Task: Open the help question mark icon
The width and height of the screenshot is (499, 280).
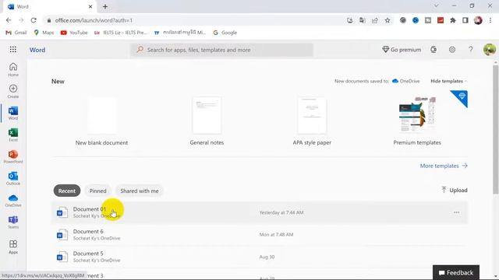Action: pyautogui.click(x=470, y=50)
